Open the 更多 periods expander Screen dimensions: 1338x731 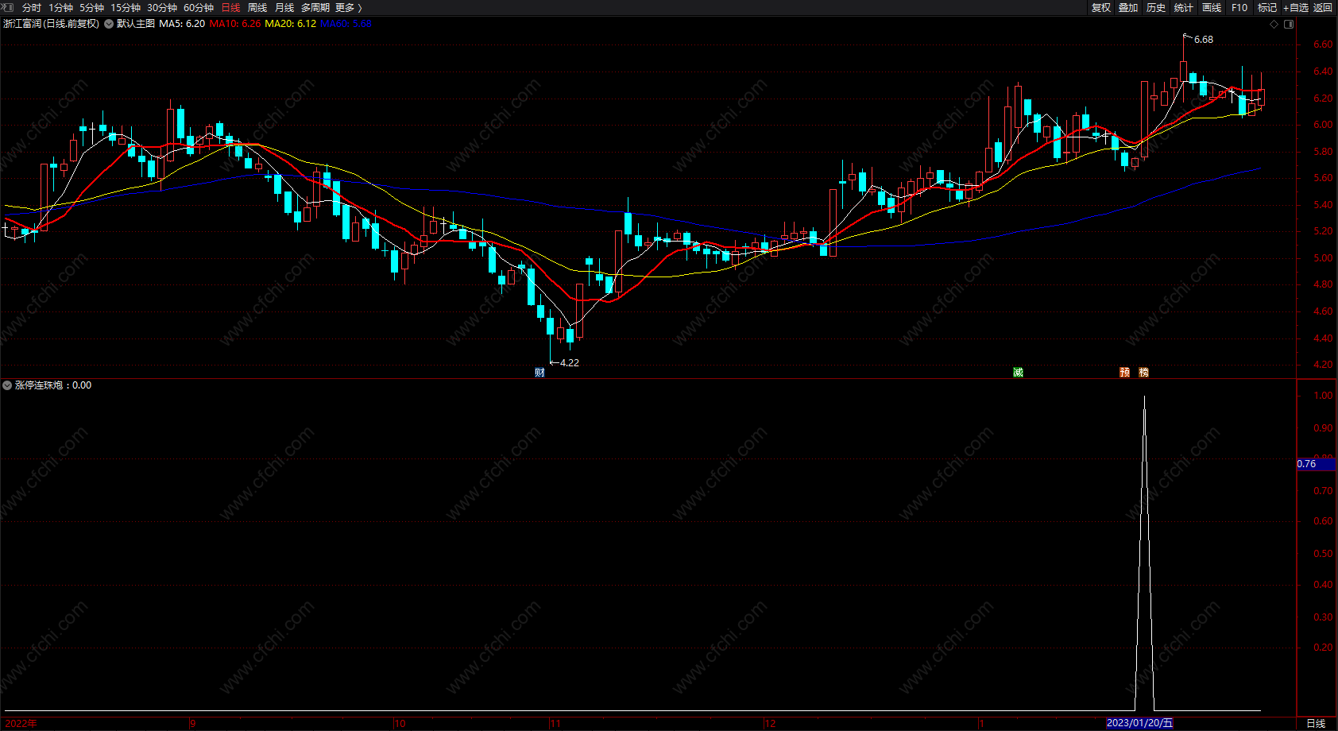pos(348,7)
